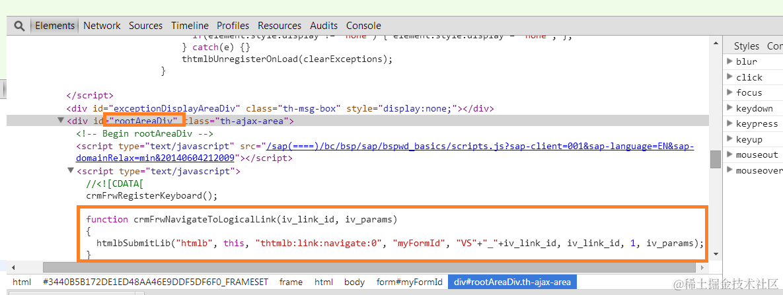This screenshot has width=783, height=295.
Task: Switch to the Timeline tab
Action: tap(190, 26)
